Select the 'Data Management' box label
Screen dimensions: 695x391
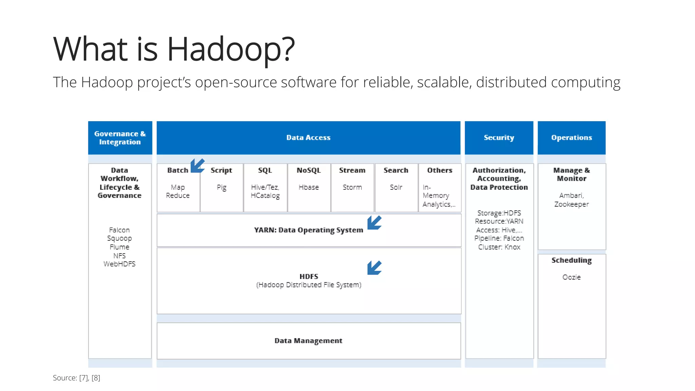308,341
